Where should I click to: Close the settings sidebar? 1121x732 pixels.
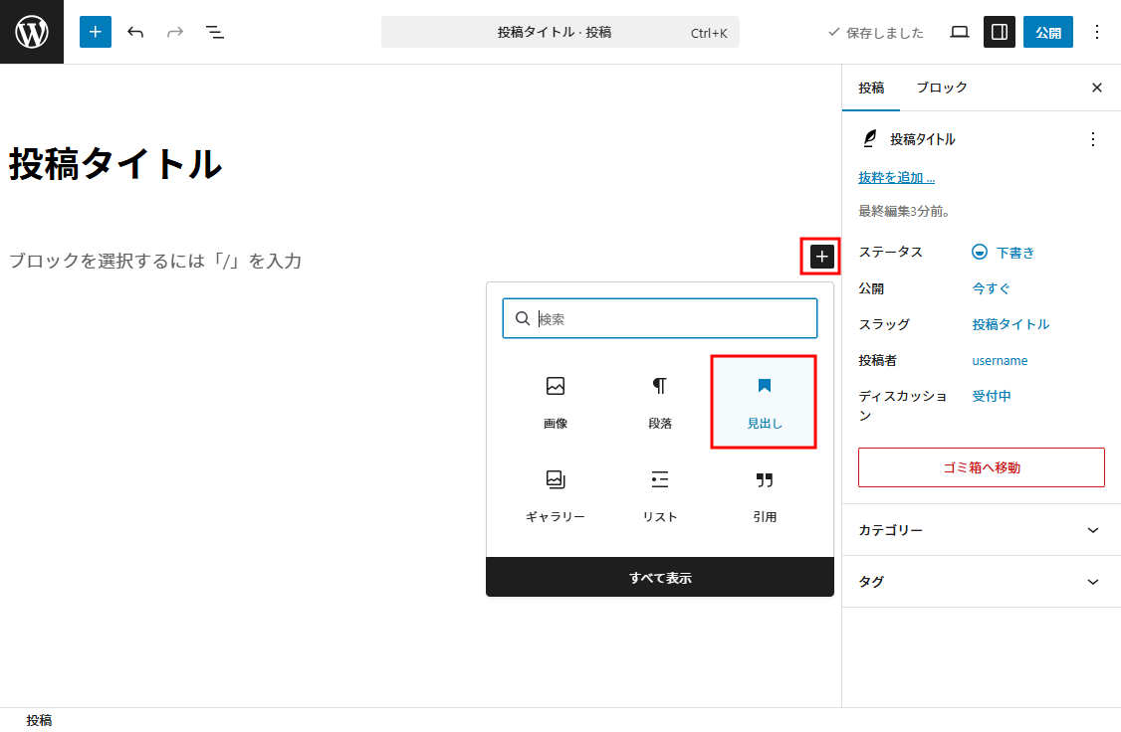[x=1097, y=88]
